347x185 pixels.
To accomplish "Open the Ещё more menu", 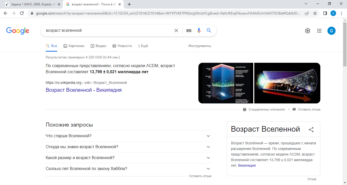I will [143, 46].
